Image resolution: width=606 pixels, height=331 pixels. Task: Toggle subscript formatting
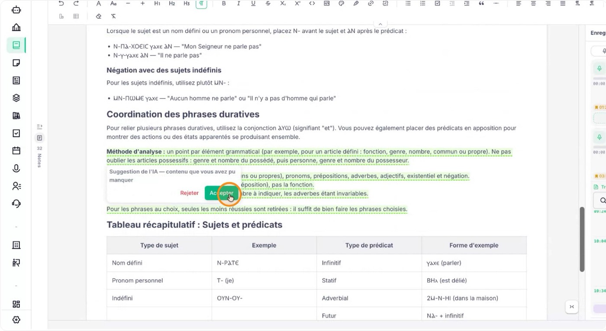(283, 3)
